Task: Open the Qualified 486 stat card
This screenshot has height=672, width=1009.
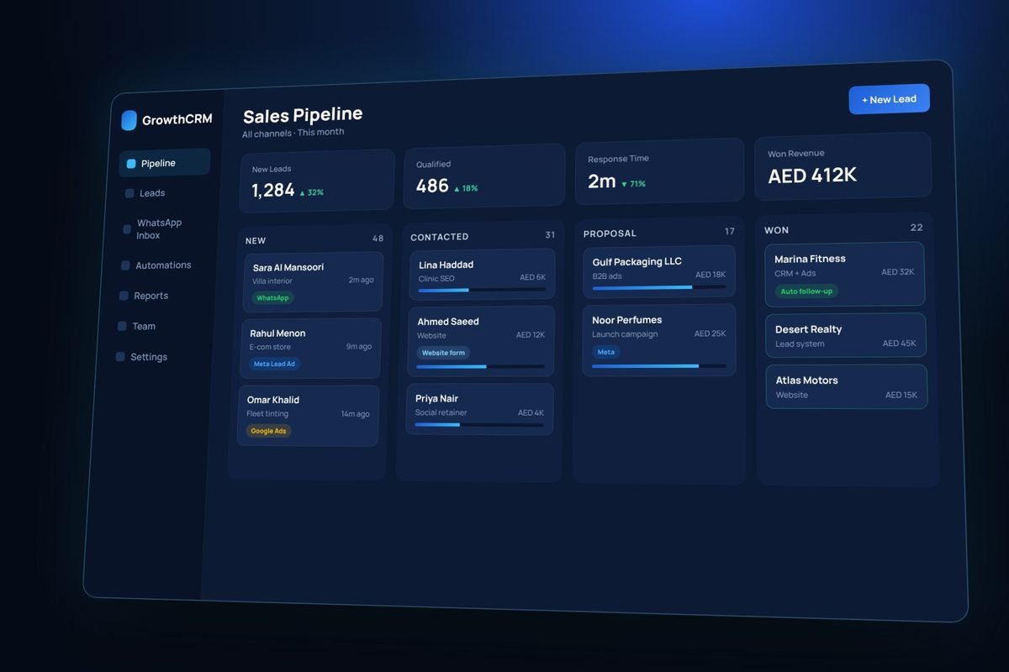Action: pos(483,176)
